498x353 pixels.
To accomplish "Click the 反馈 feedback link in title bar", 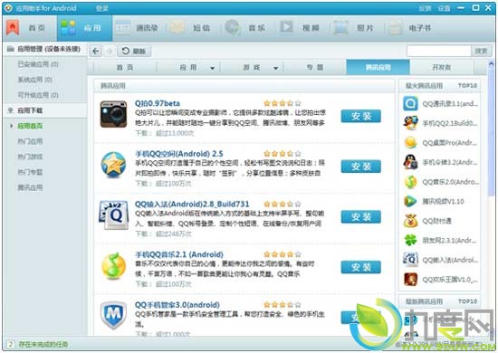I will [425, 8].
